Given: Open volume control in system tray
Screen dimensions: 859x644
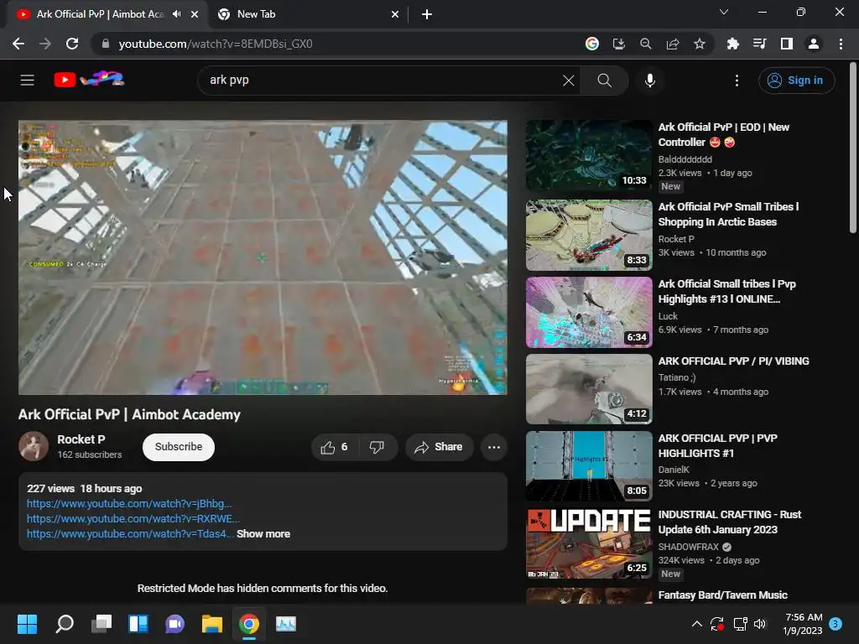Looking at the screenshot, I should click(760, 624).
